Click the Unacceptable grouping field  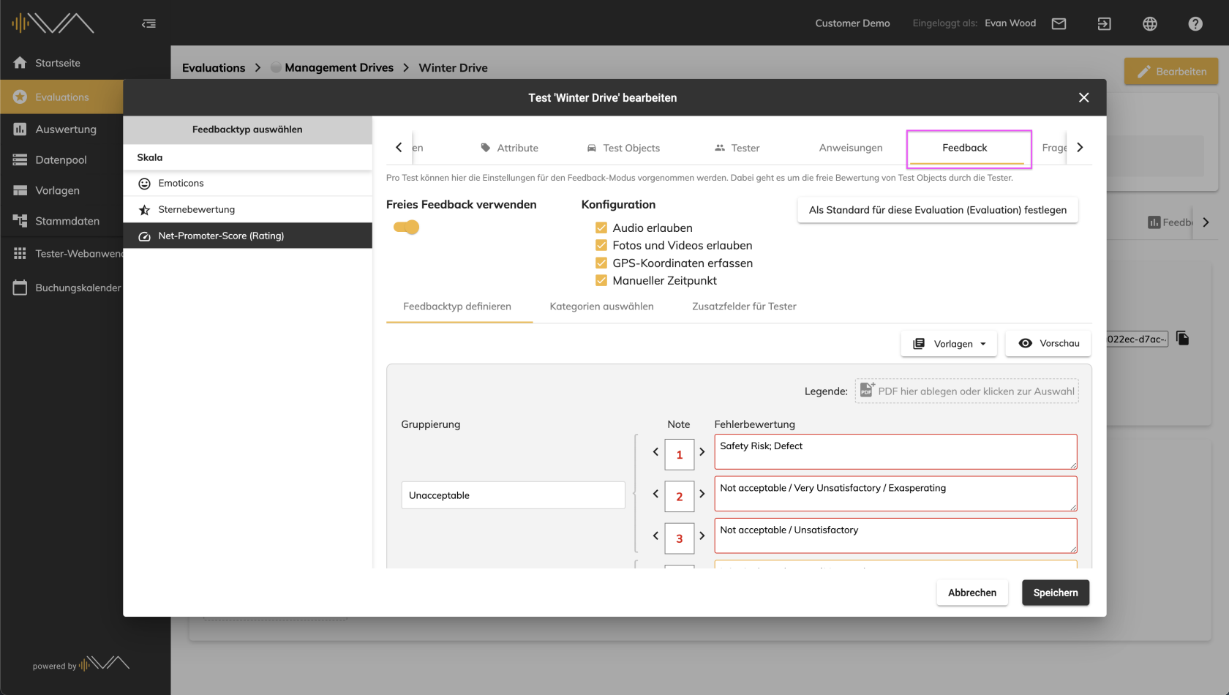(513, 495)
